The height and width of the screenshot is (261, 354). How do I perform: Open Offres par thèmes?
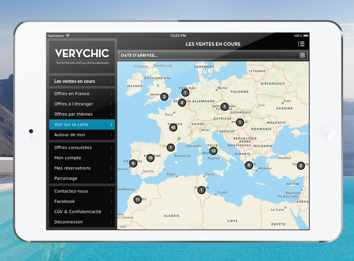tap(82, 114)
